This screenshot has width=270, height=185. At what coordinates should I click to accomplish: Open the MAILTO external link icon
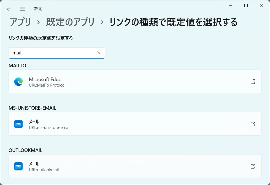[x=253, y=82]
